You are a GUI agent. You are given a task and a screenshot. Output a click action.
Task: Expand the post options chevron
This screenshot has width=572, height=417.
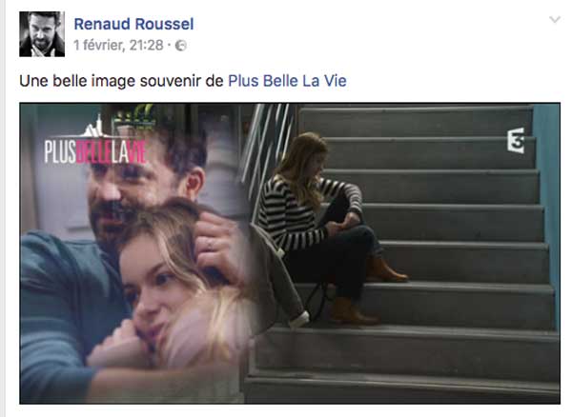(x=555, y=19)
